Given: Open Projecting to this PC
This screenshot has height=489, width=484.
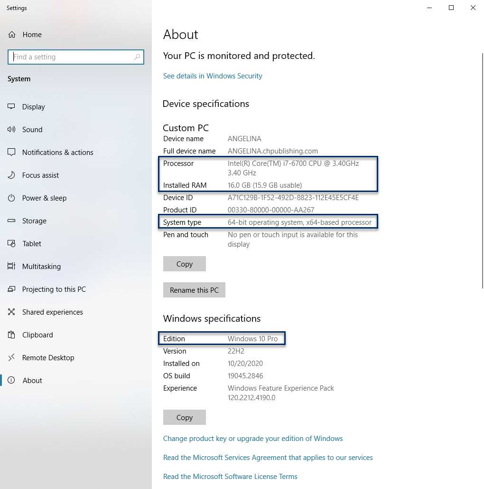Looking at the screenshot, I should pos(54,289).
